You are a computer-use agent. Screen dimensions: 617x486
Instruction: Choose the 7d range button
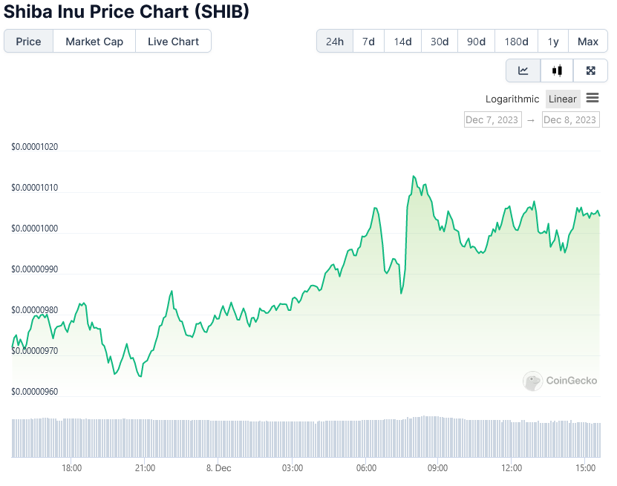click(x=368, y=42)
